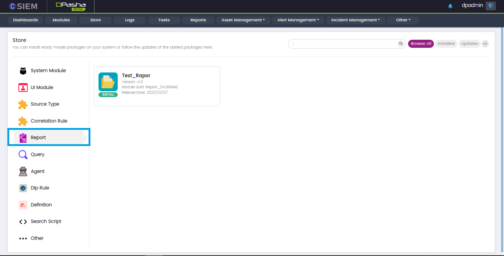Image resolution: width=504 pixels, height=256 pixels.
Task: Open the Dashboards menu item
Action: 25,20
